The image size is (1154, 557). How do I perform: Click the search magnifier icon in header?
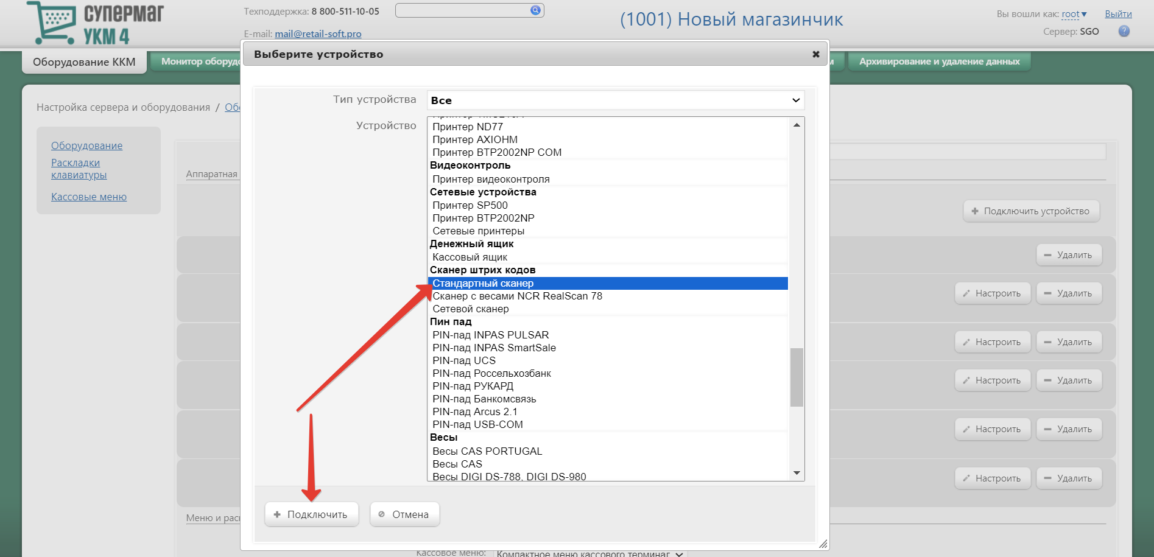pyautogui.click(x=535, y=10)
